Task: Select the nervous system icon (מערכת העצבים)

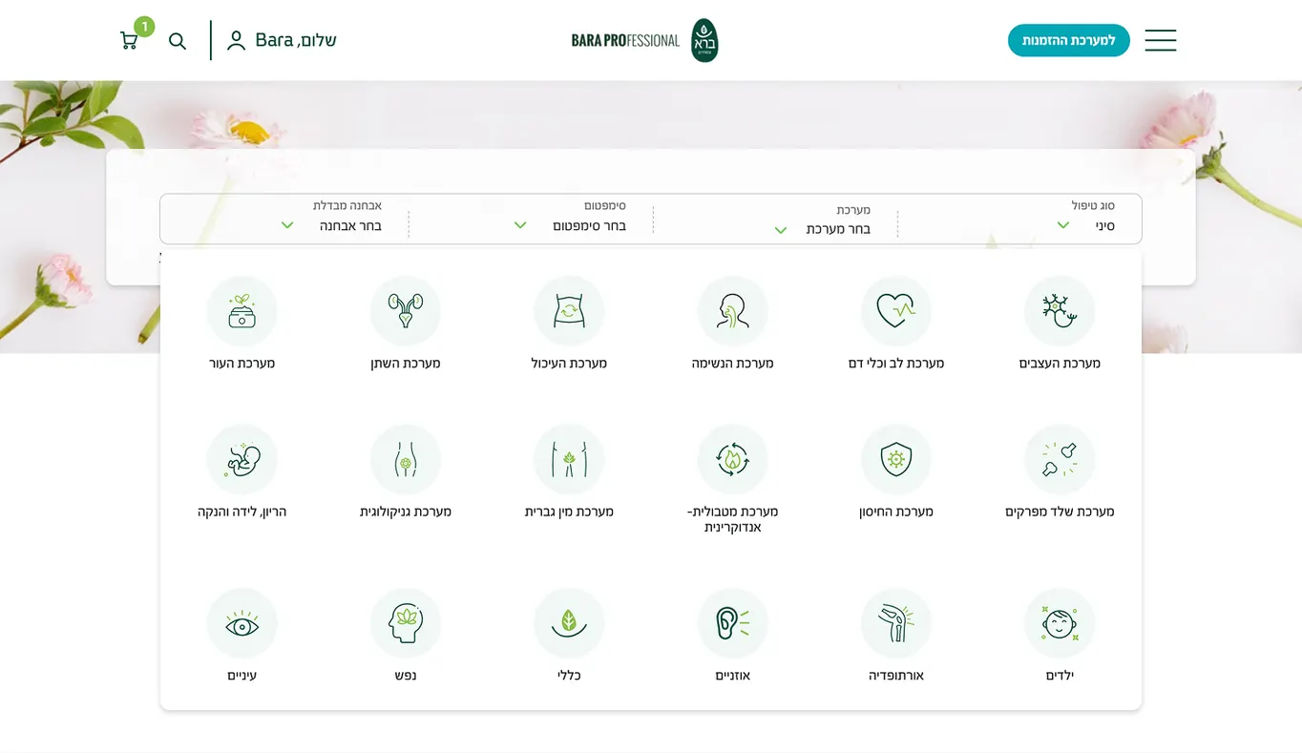Action: point(1060,311)
